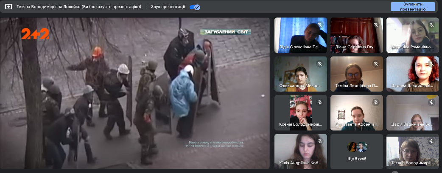Click muted mic icon on Єлизавета Арсеніїв... tile
The width and height of the screenshot is (442, 173).
(x=376, y=102)
